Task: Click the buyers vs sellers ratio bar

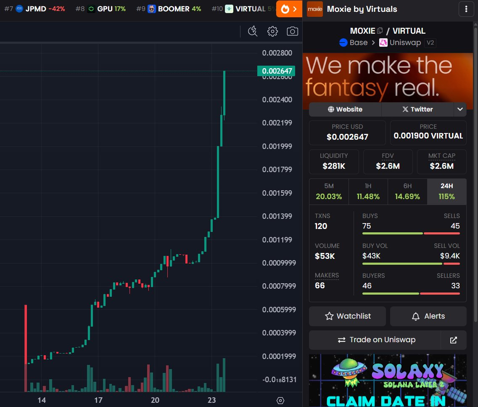Action: (x=411, y=293)
